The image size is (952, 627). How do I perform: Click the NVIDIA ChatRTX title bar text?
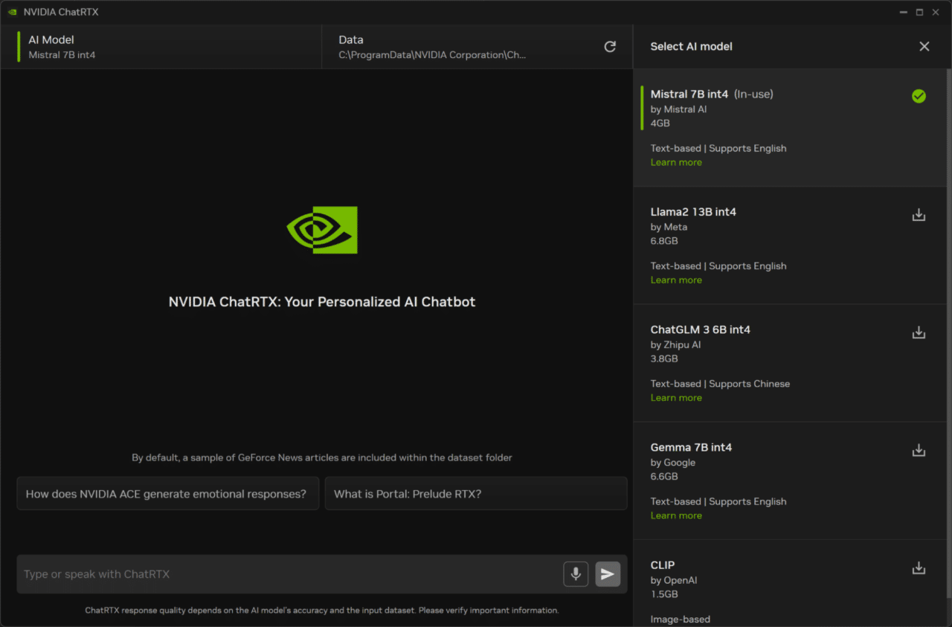point(61,11)
